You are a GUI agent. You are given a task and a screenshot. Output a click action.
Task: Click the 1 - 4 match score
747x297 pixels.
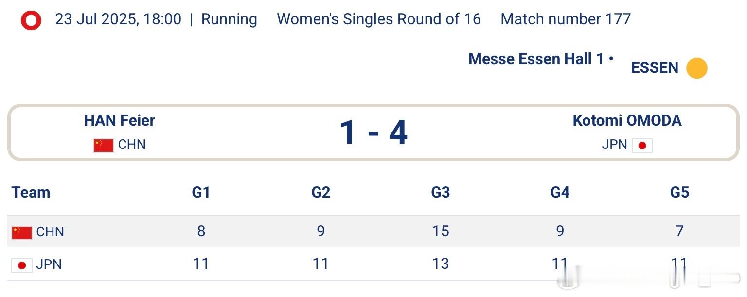373,132
